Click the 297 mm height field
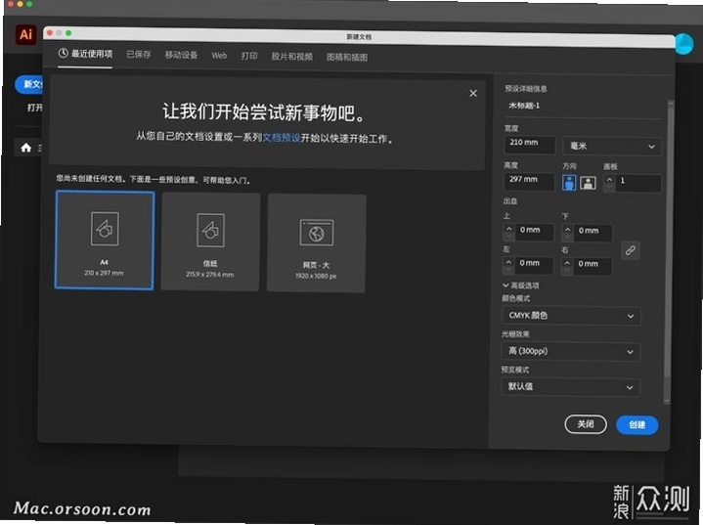The height and width of the screenshot is (525, 703). tap(529, 181)
